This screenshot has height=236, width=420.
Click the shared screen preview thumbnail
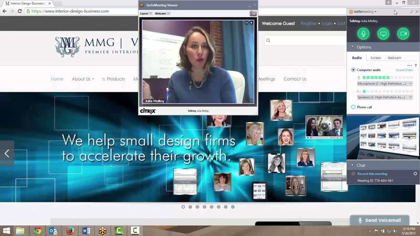coord(383,137)
